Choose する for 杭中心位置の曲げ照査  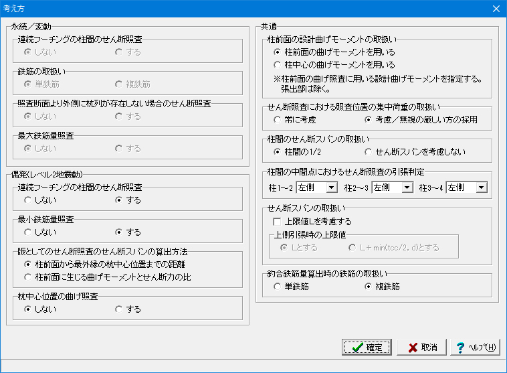tap(128, 309)
